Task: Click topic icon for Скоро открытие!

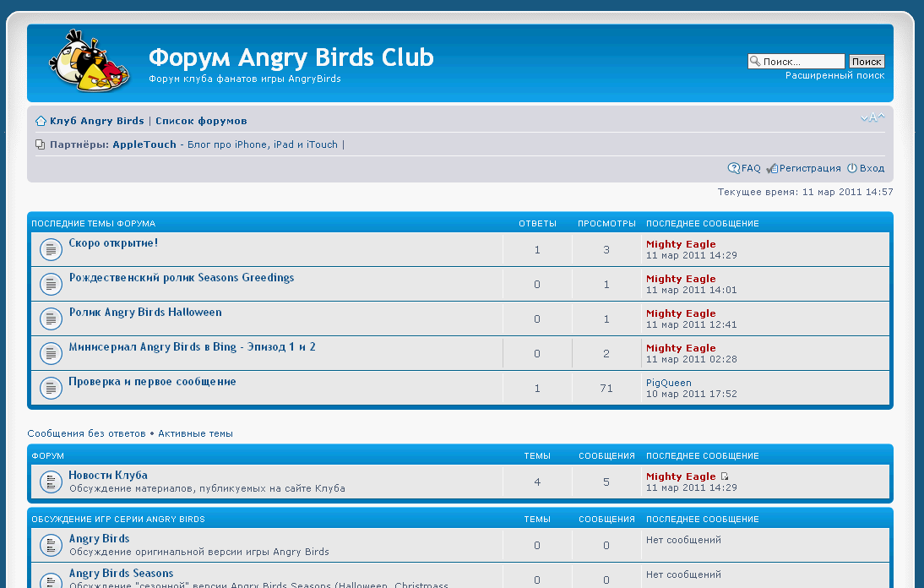Action: pyautogui.click(x=51, y=250)
